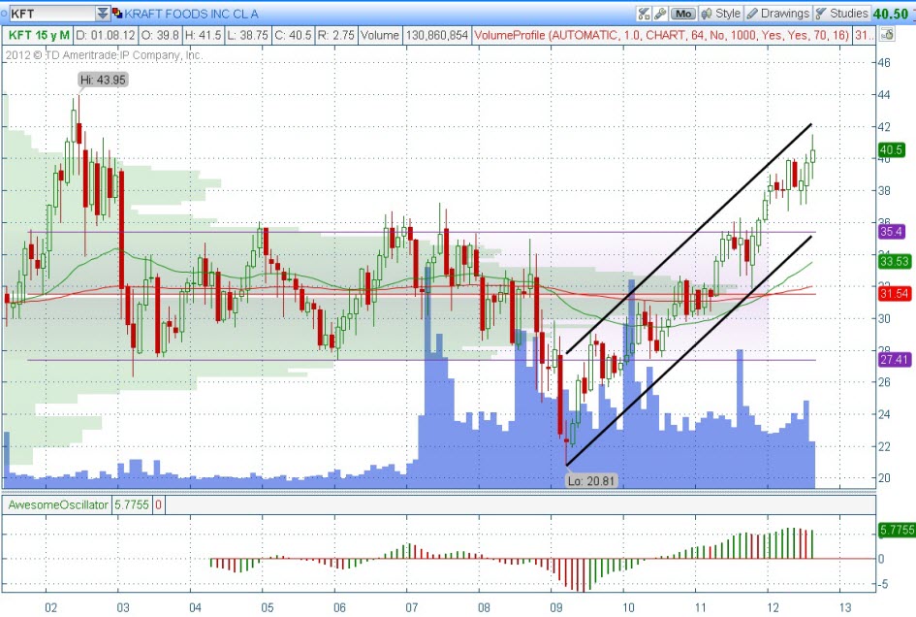Select the upper black channel trendline
Screen dimensions: 916x617
click(689, 239)
